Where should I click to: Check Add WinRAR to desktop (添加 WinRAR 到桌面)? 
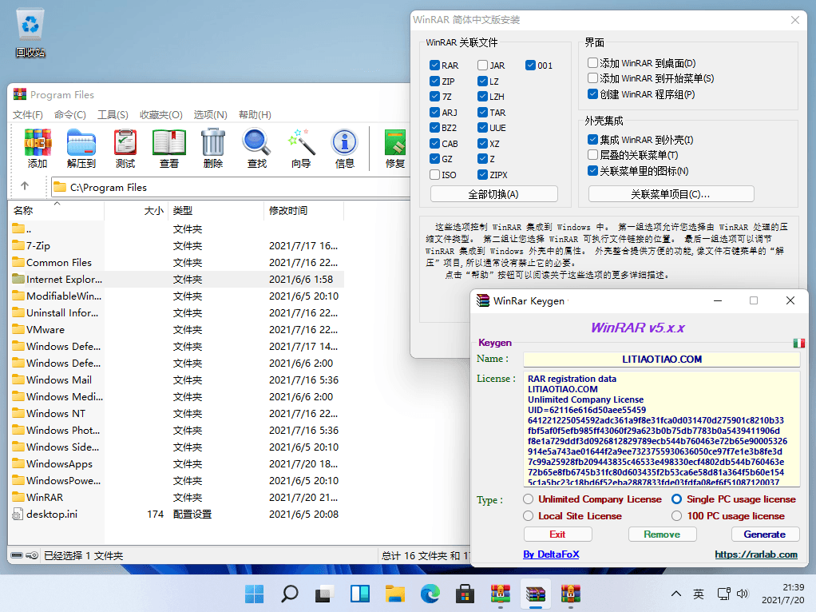pyautogui.click(x=592, y=63)
